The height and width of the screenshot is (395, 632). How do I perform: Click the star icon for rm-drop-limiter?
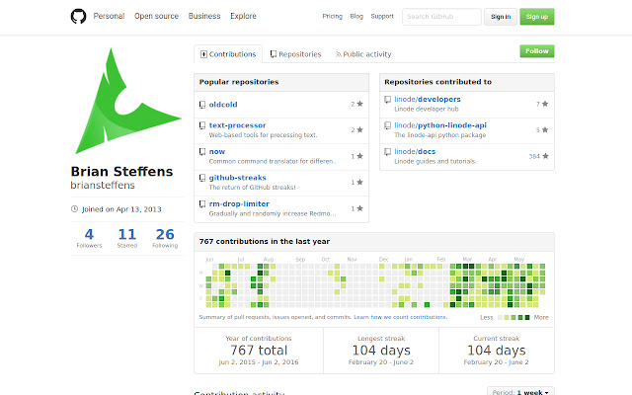pos(359,208)
